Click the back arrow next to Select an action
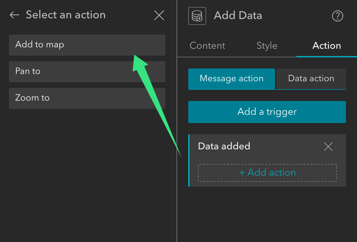The width and height of the screenshot is (357, 242). (x=14, y=15)
